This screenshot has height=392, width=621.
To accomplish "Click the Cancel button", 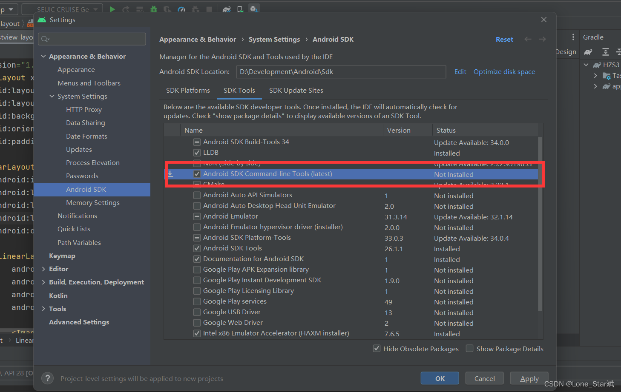I will (x=485, y=378).
